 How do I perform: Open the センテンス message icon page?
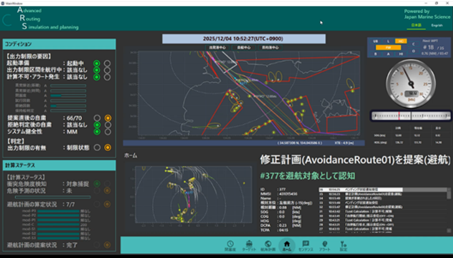pos(305,245)
